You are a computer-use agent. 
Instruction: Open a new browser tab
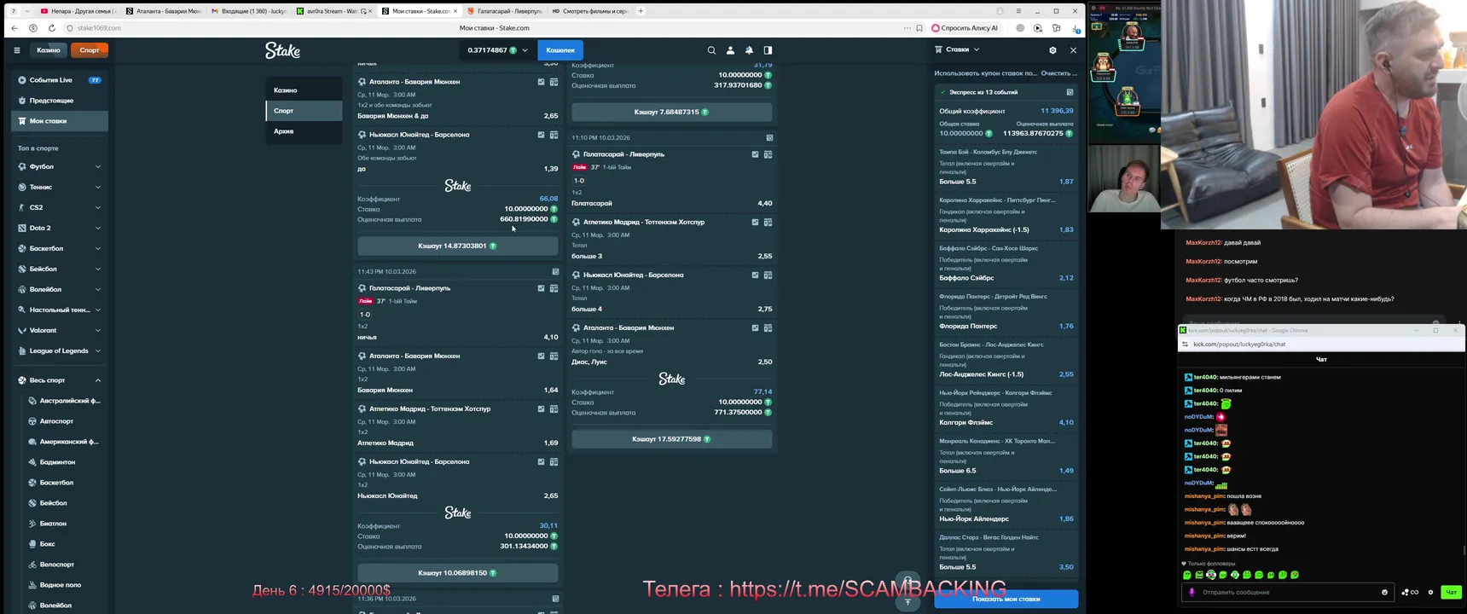coord(641,11)
